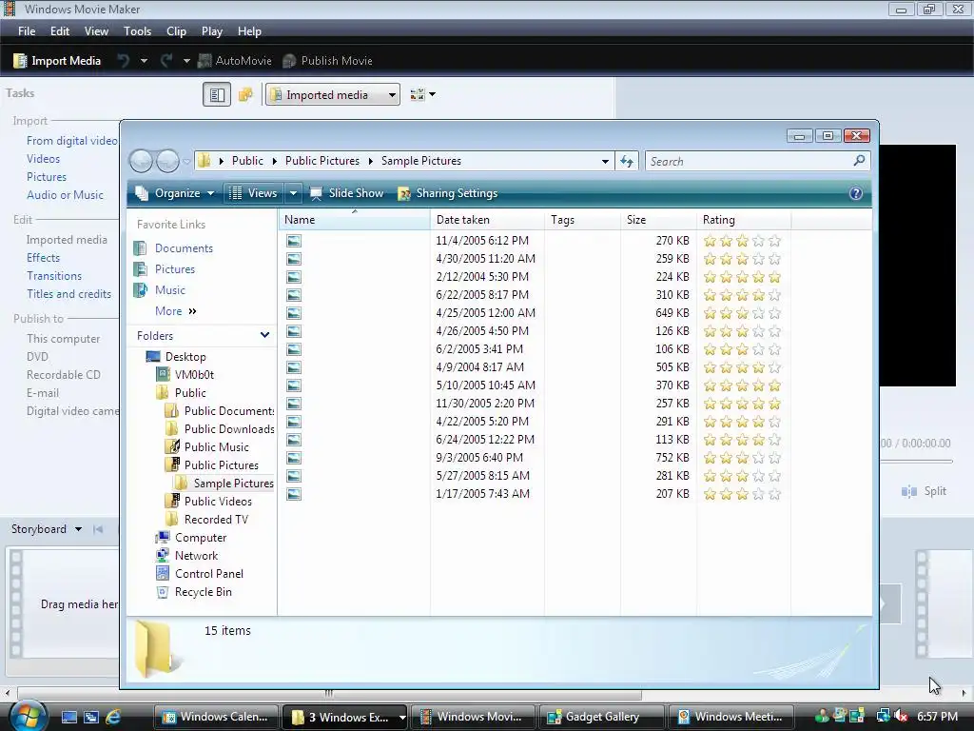Click Audio or Music import link

(x=65, y=194)
